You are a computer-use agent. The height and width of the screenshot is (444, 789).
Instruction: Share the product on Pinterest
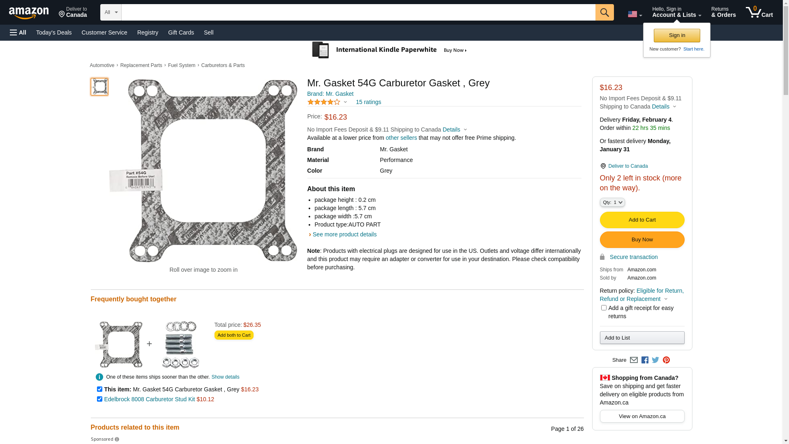click(666, 360)
